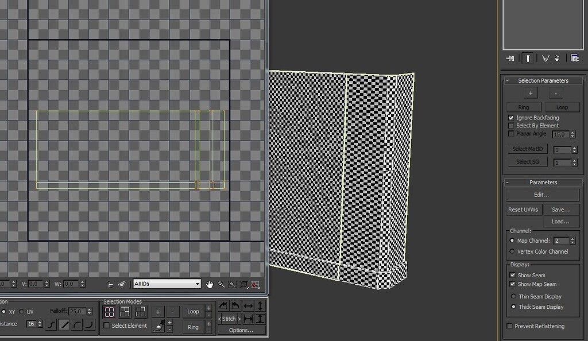
Task: Open the All IDs dropdown
Action: [x=167, y=284]
